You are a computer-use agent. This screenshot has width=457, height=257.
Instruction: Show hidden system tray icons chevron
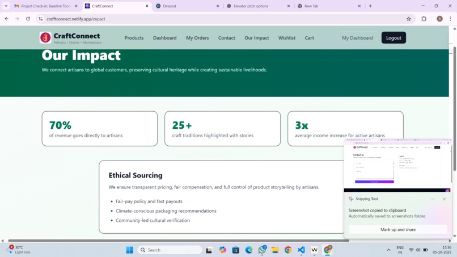388,250
